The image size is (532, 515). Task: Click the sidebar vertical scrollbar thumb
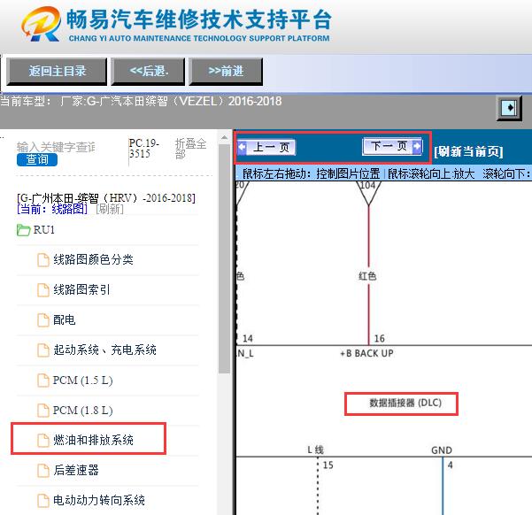(224, 258)
